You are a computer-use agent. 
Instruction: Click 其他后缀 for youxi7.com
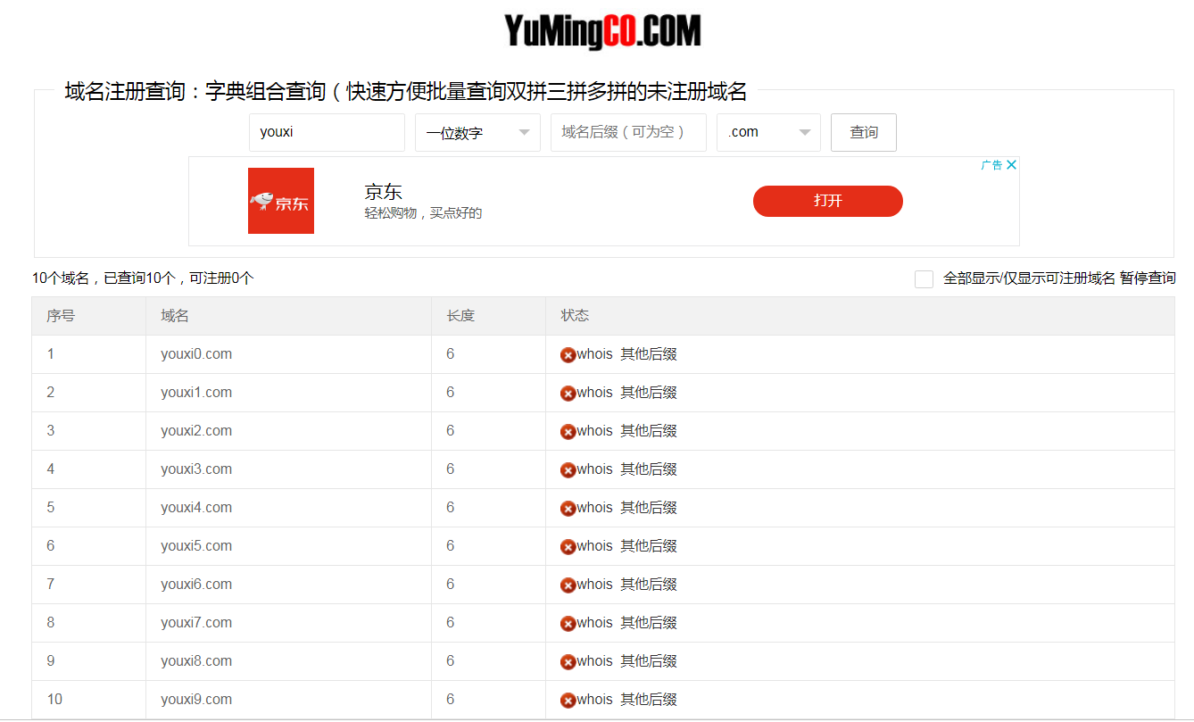click(x=649, y=623)
